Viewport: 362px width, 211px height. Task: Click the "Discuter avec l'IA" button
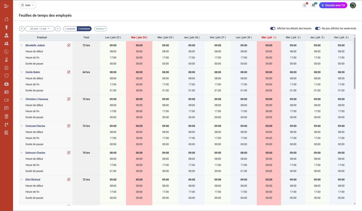click(x=333, y=5)
